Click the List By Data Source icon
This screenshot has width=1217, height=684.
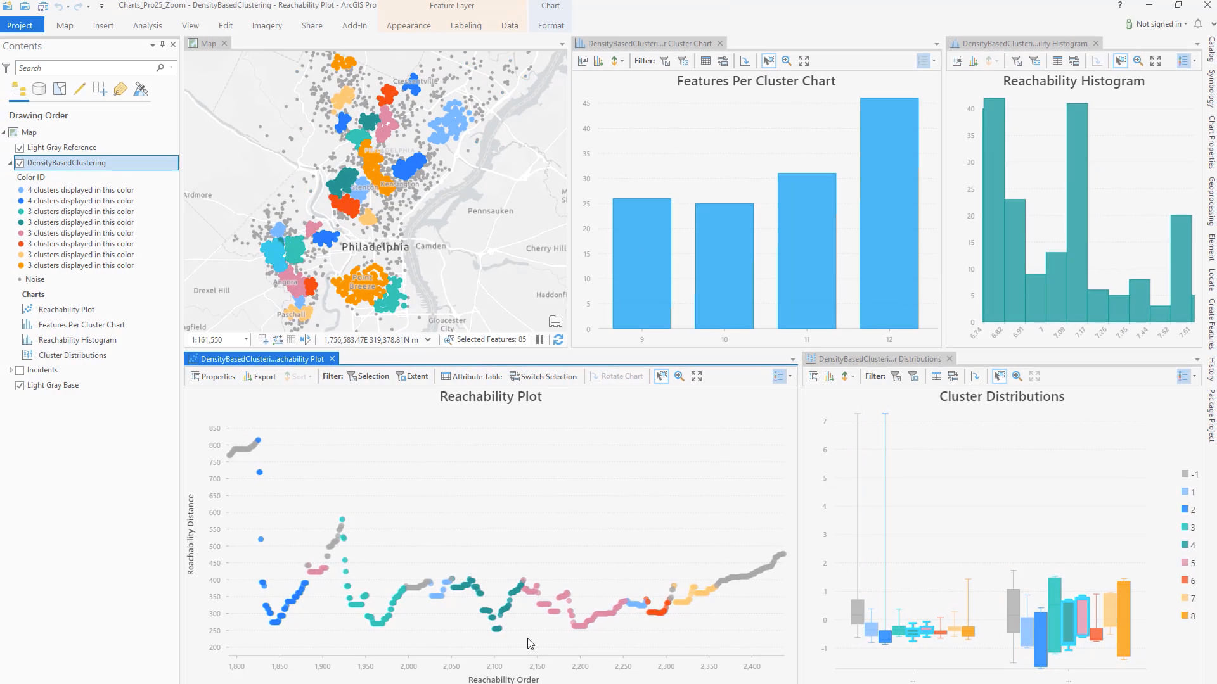tap(39, 89)
